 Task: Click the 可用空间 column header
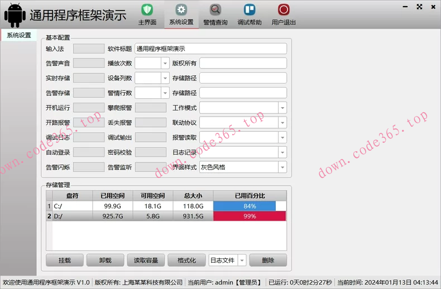coord(153,196)
